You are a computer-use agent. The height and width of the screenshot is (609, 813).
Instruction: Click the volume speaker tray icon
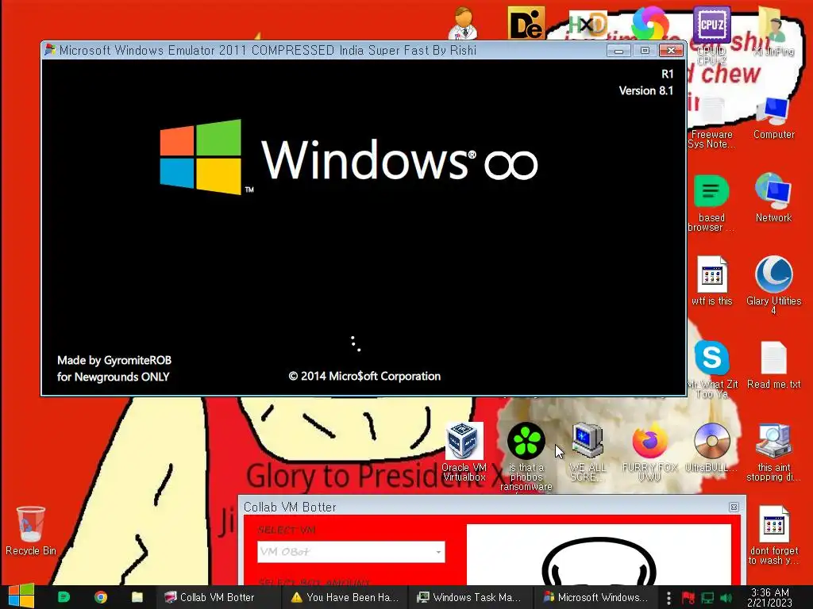[726, 598]
